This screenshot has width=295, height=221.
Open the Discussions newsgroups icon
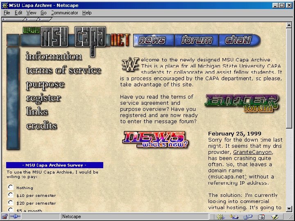(247, 216)
